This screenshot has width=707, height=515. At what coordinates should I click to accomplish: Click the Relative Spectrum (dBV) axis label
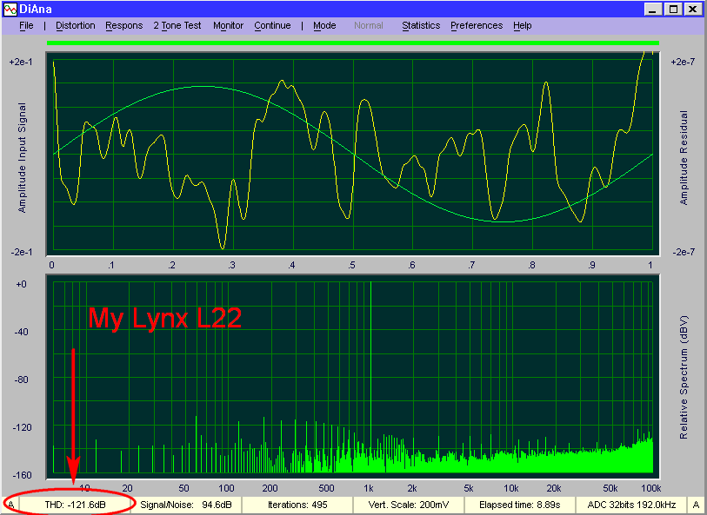(684, 377)
